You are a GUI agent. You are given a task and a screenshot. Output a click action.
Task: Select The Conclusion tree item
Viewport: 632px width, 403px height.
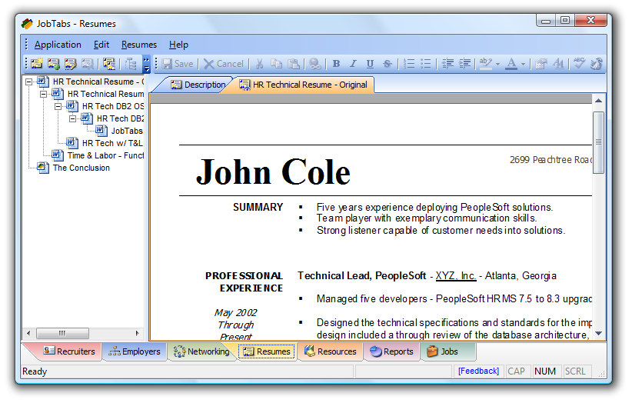81,168
